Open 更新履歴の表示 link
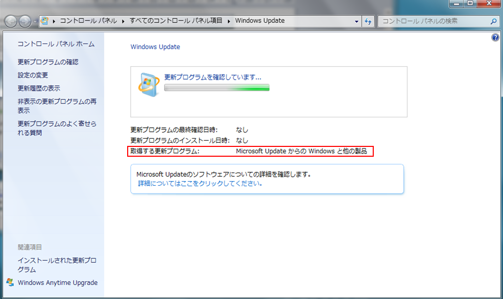The width and height of the screenshot is (503, 299). pos(39,88)
